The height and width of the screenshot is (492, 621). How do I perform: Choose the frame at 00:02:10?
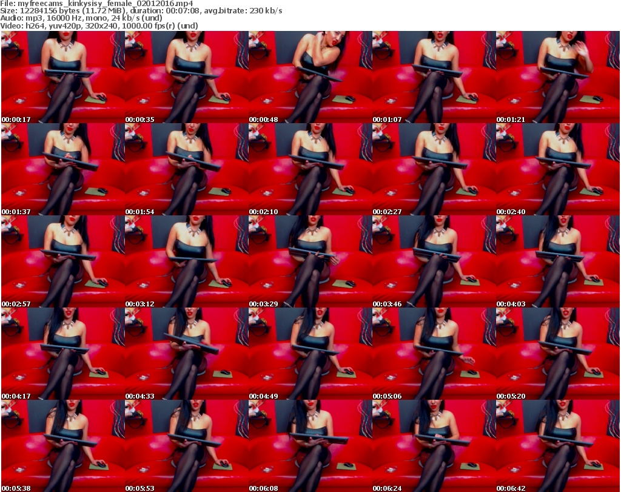(x=310, y=169)
